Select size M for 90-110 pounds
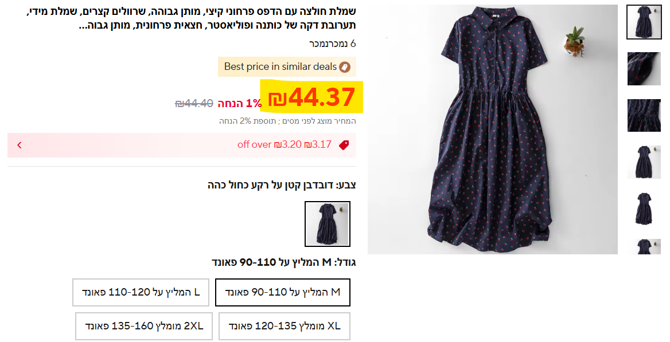Image resolution: width=670 pixels, height=342 pixels. coord(283,292)
